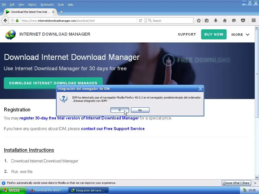This screenshot has height=194, width=259.
Task: Open the History menu
Action: 32,5
